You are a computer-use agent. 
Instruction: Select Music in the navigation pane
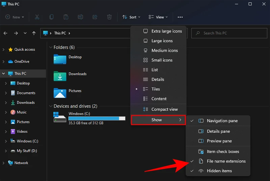click(x=22, y=112)
